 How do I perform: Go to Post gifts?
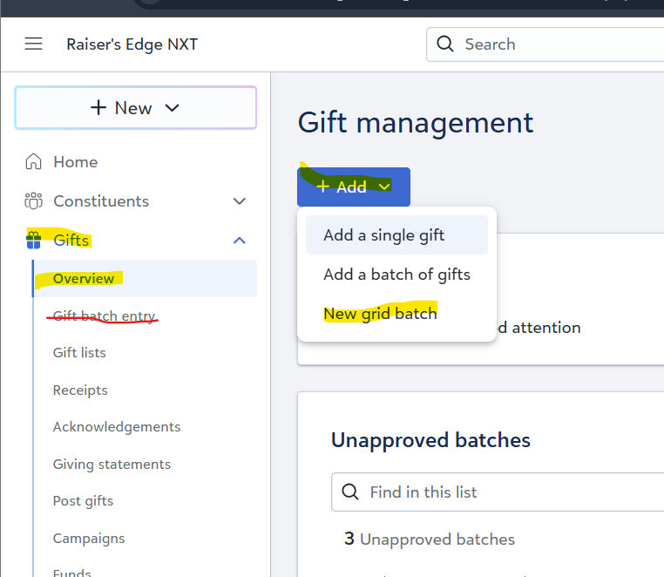pos(83,501)
